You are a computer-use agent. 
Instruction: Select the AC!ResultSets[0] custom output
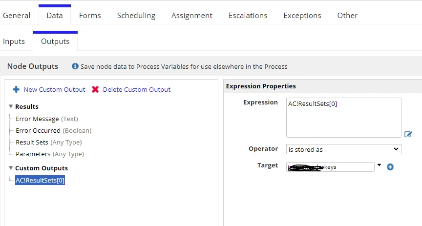click(40, 180)
